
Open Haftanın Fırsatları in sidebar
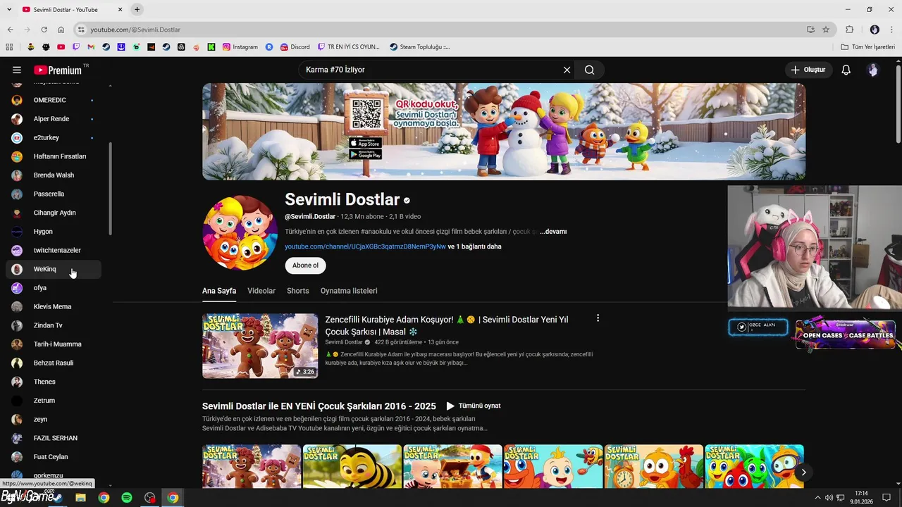(54, 156)
